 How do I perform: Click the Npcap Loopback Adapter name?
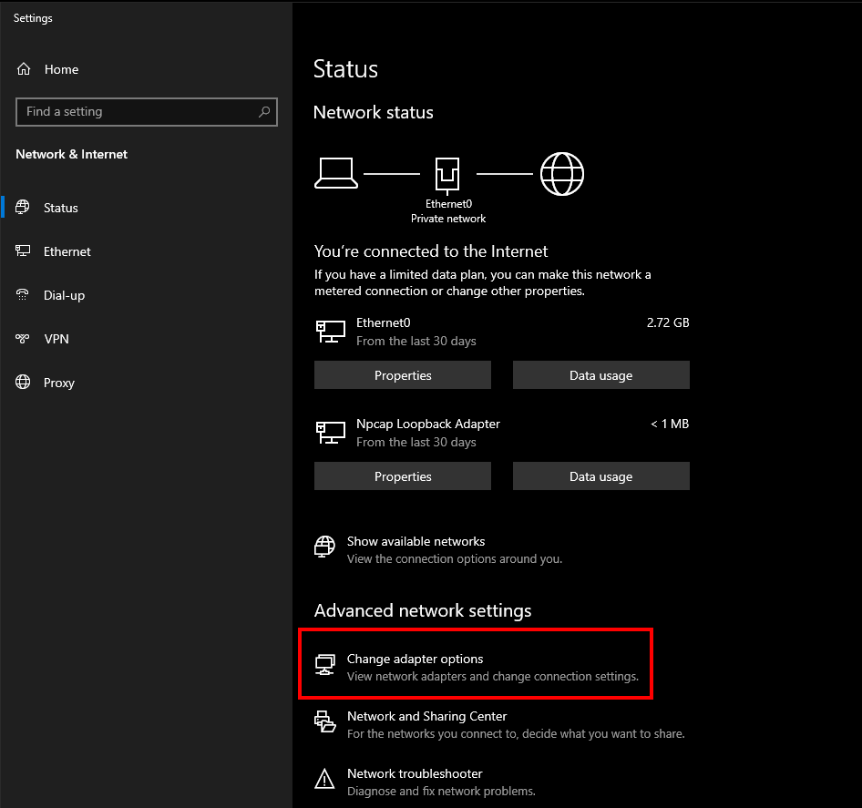point(427,424)
